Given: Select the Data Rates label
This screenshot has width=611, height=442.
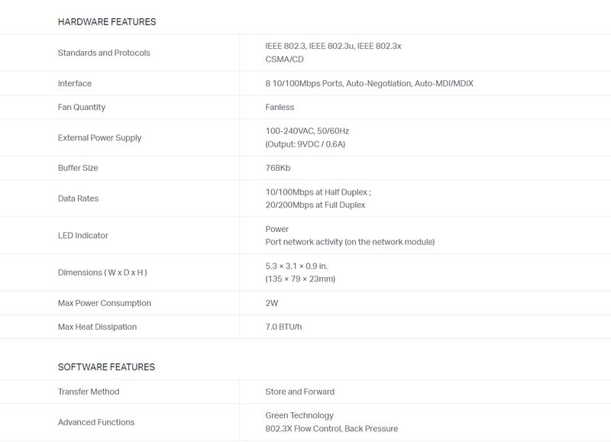Looking at the screenshot, I should pyautogui.click(x=78, y=198).
